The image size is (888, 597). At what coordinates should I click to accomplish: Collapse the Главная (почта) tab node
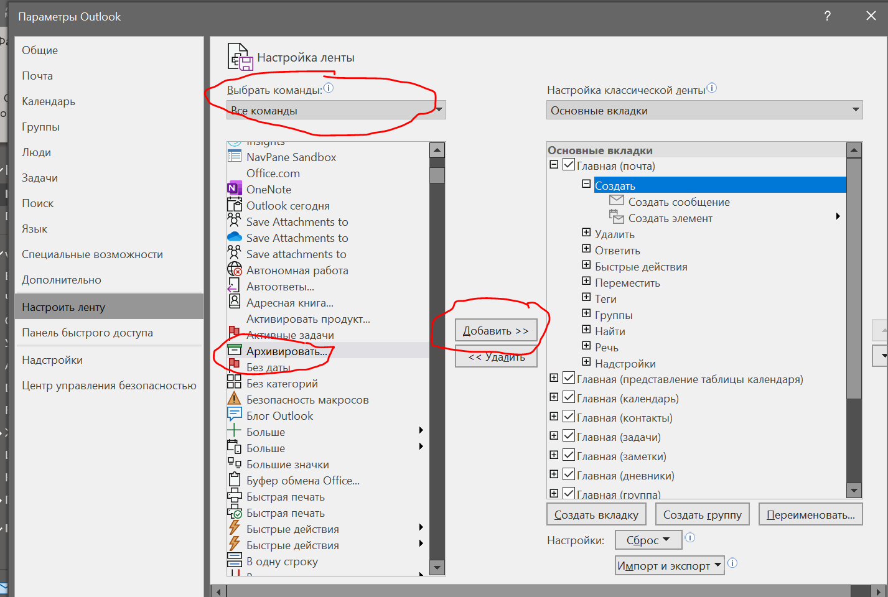554,165
